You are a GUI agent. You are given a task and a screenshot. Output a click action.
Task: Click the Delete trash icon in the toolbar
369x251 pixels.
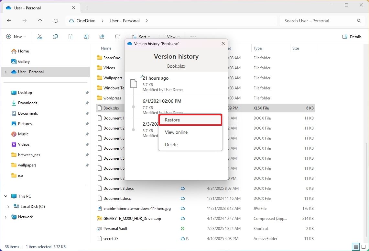(117, 37)
